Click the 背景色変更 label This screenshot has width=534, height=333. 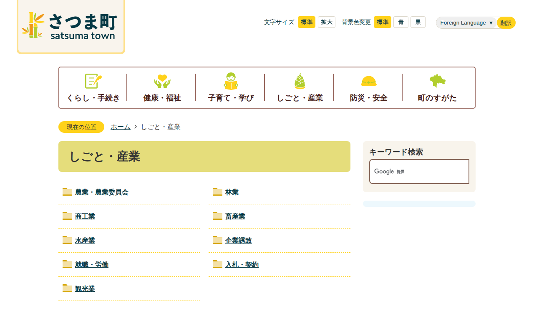tap(356, 22)
